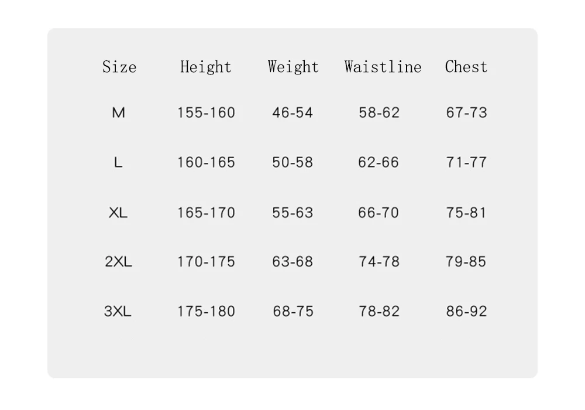The image size is (585, 410).
Task: Select the XL size row label
Action: coord(118,213)
